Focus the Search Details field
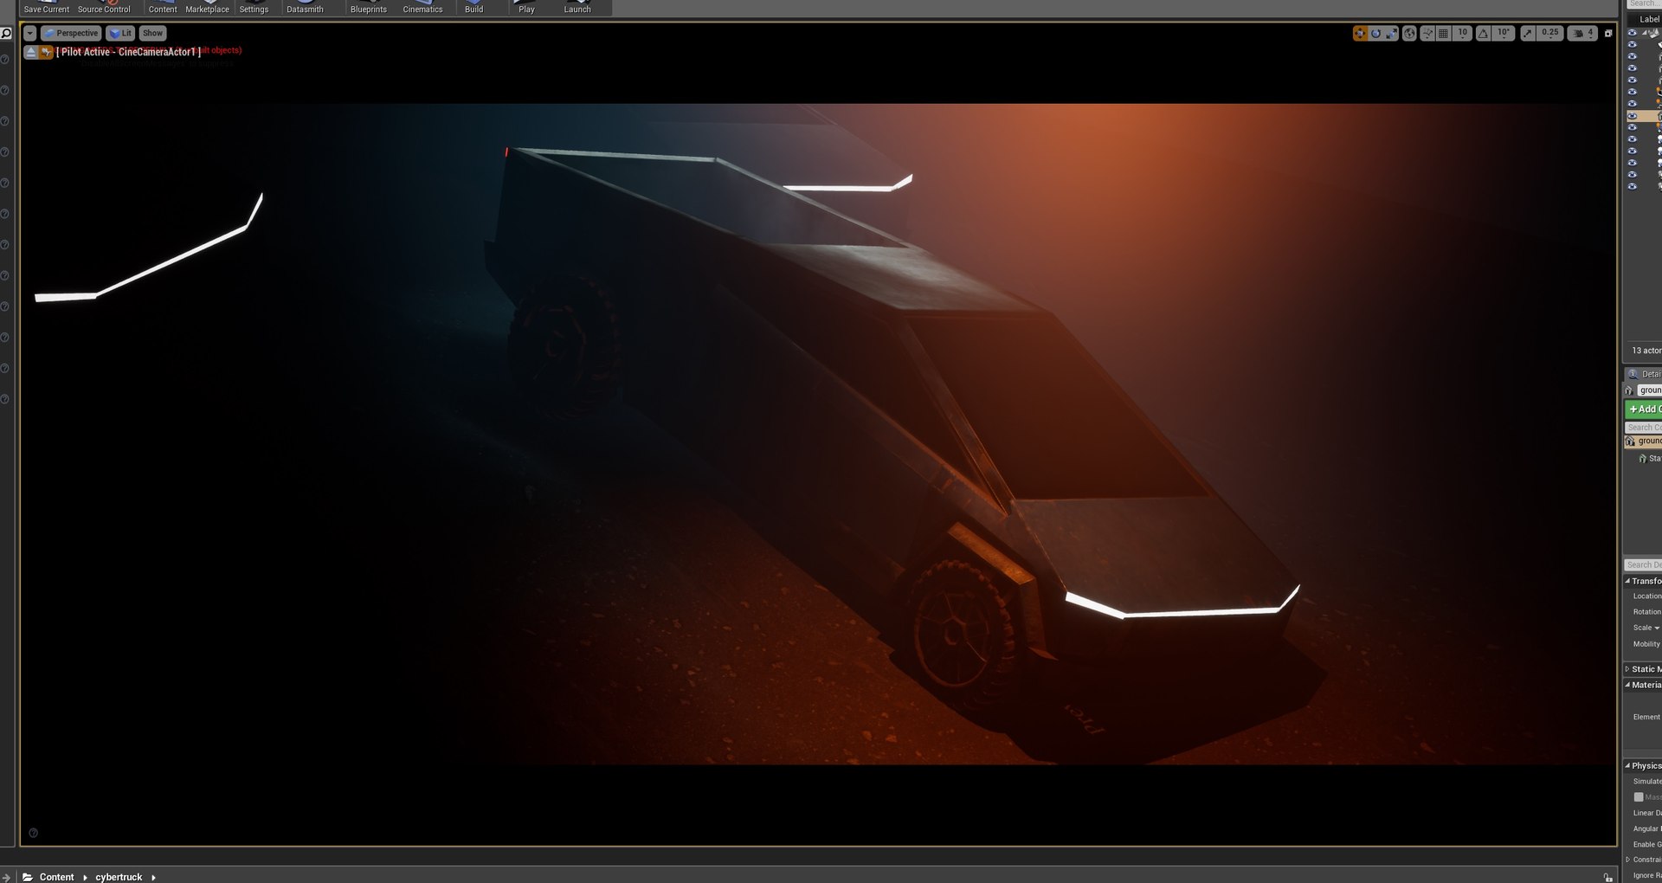This screenshot has height=883, width=1662. point(1644,565)
